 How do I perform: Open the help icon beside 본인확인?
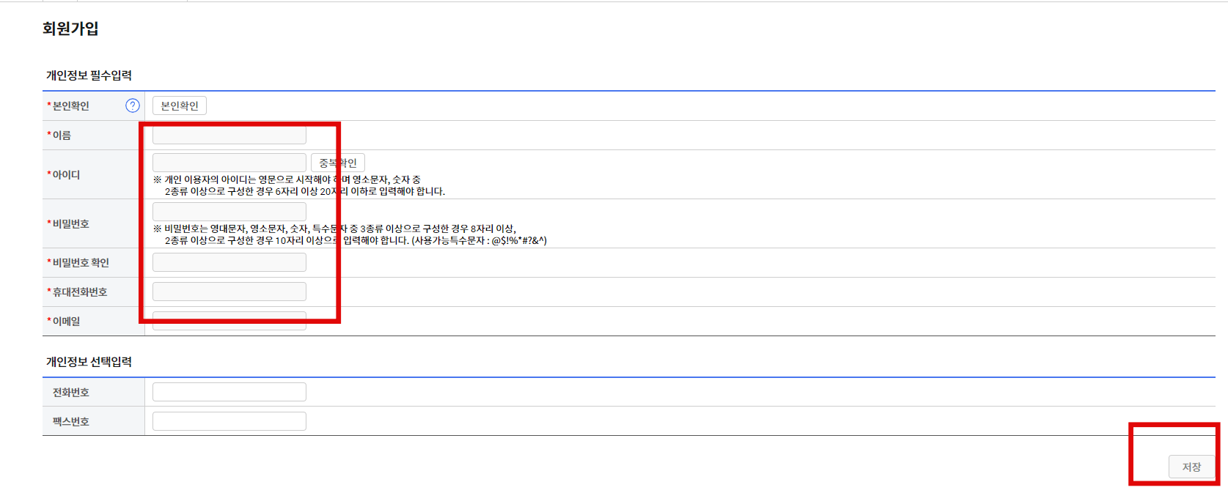133,105
